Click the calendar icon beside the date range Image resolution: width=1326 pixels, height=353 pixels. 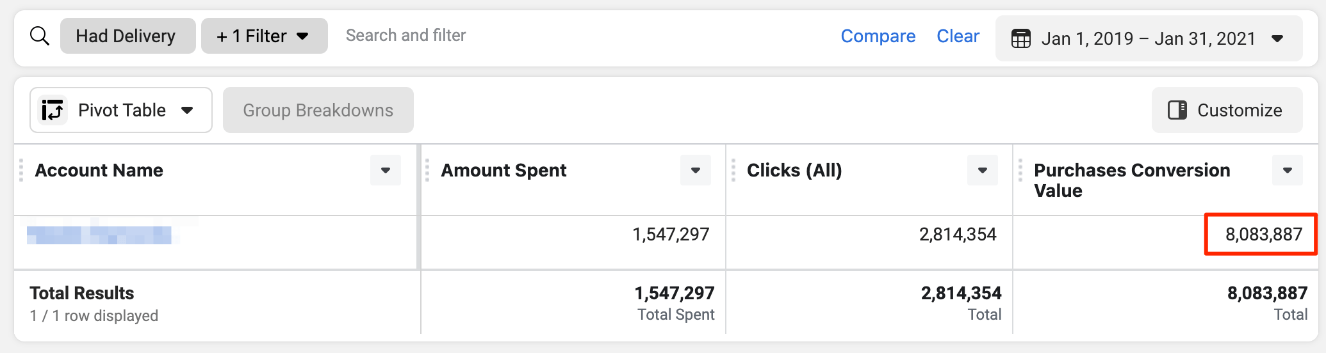[1020, 38]
